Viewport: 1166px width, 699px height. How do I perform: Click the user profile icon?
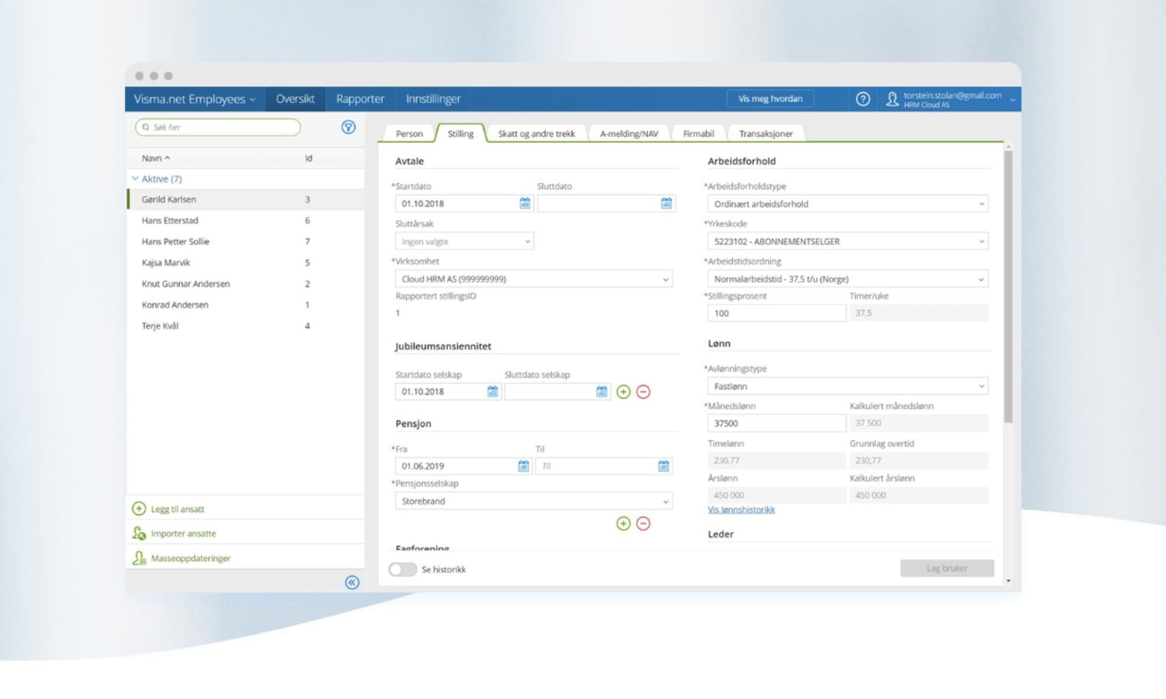[x=892, y=99]
